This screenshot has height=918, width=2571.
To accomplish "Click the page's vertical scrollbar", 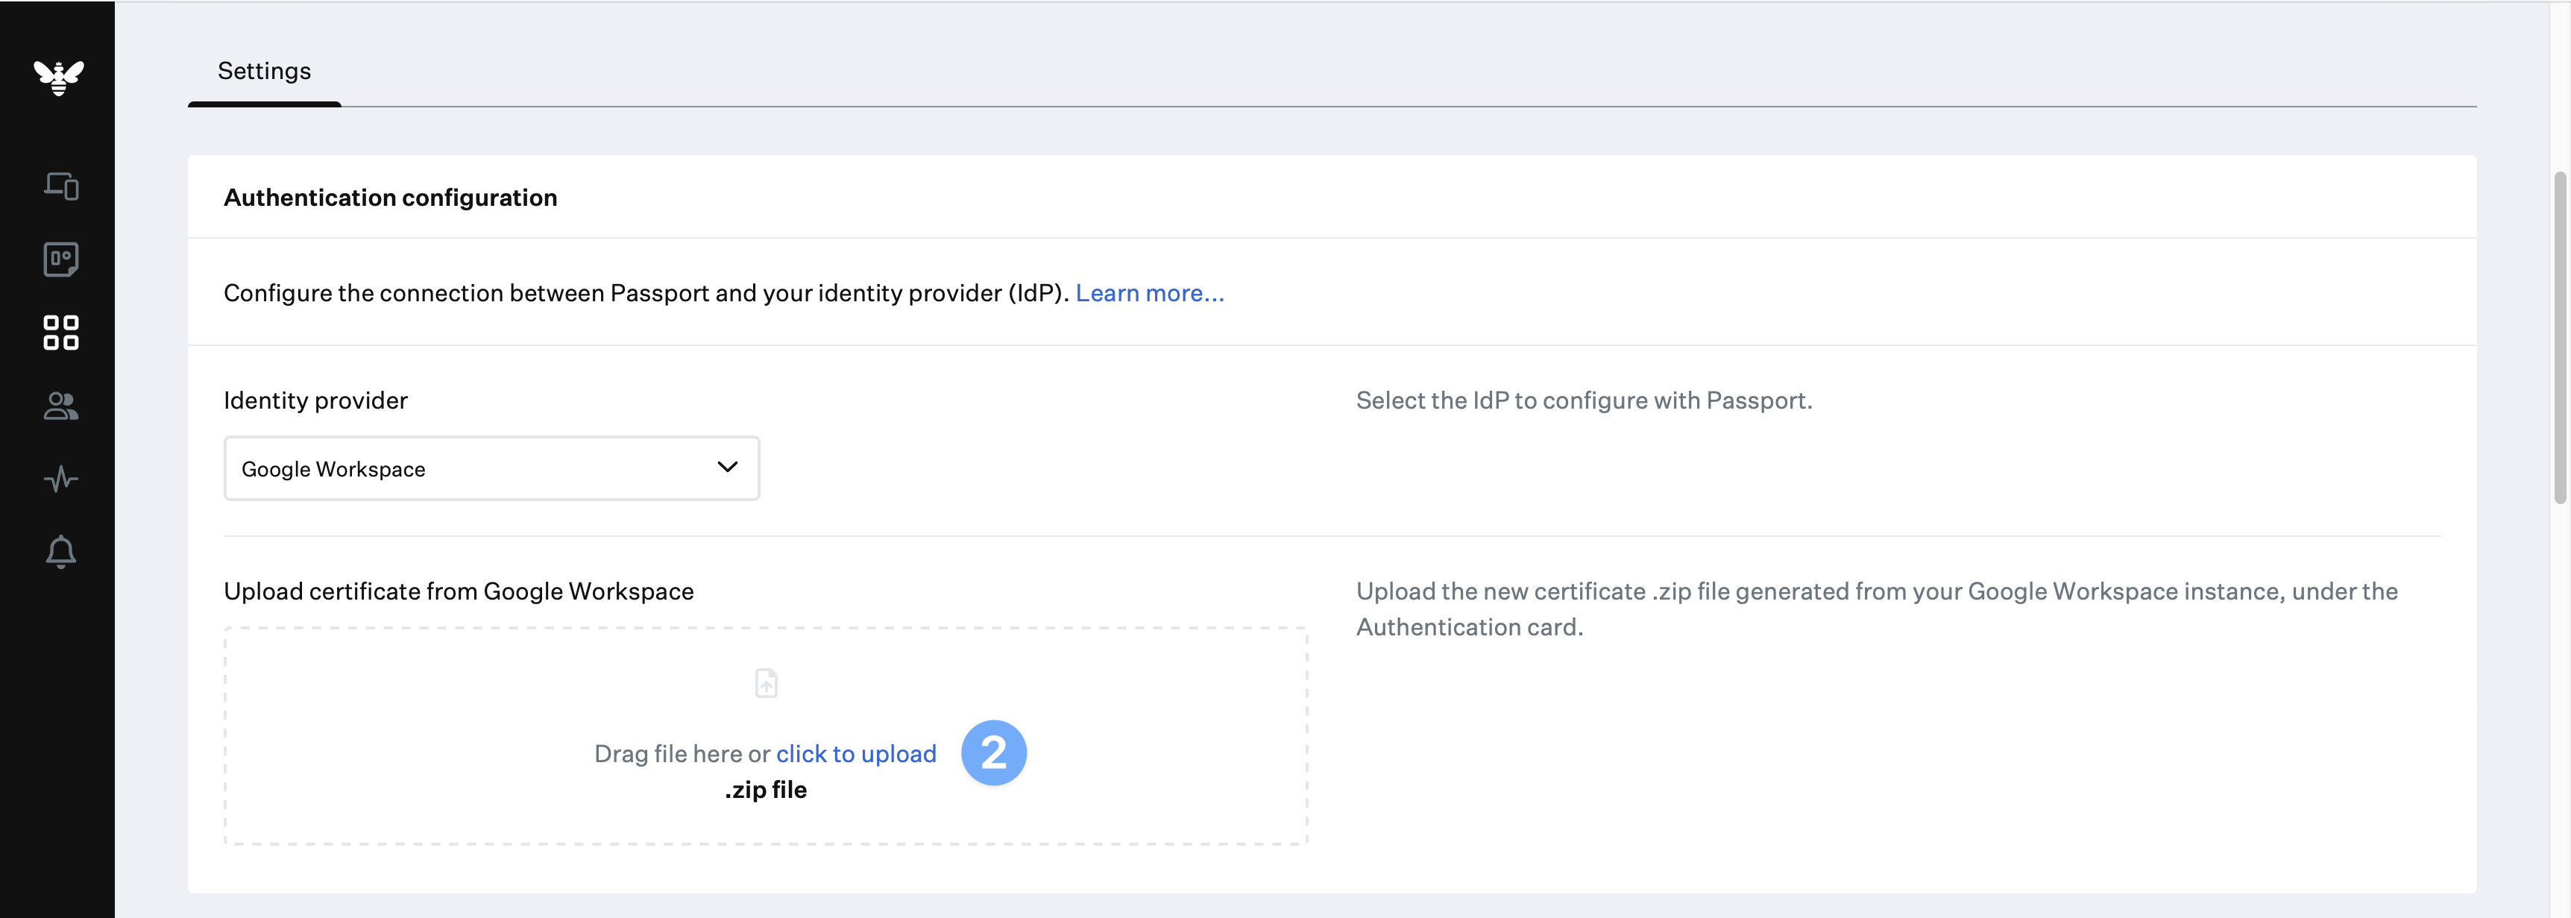I will coord(2559,339).
